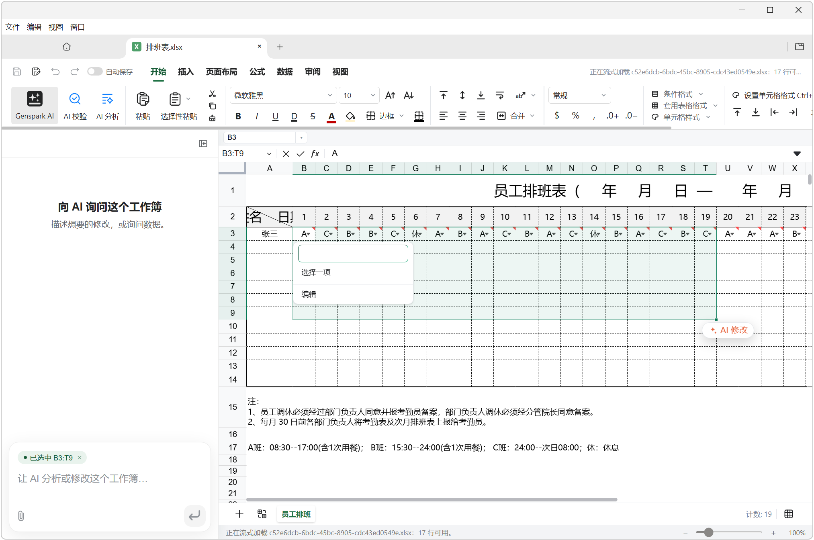Choose 编辑 in the cell popup

tap(309, 295)
